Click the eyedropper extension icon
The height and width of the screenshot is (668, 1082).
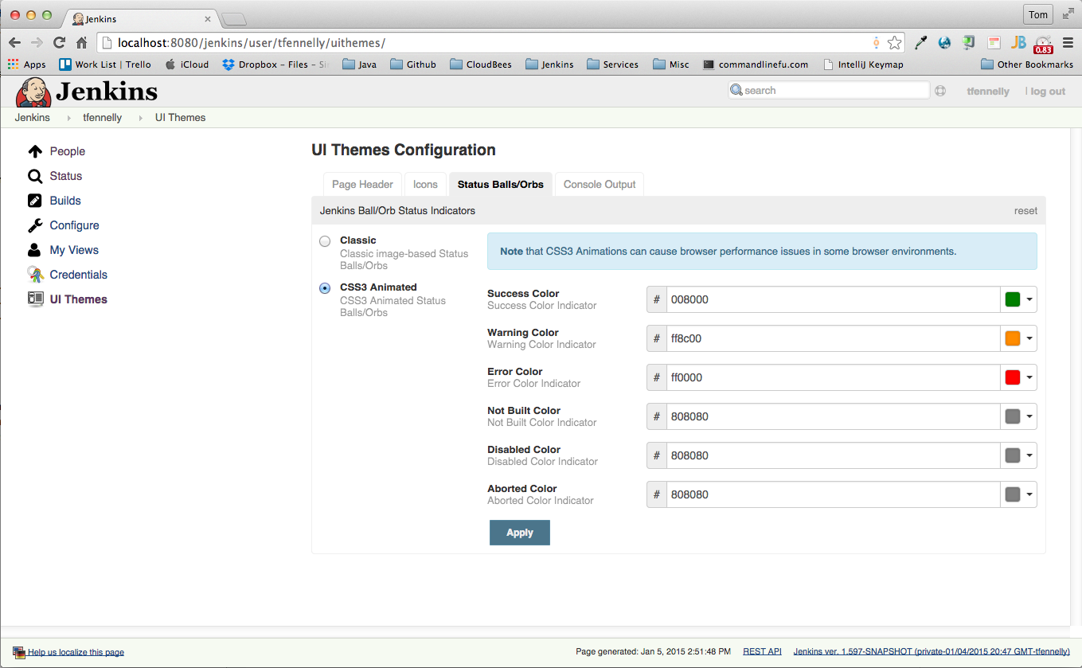click(921, 43)
